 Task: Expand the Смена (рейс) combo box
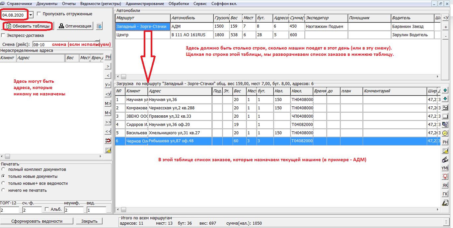(98, 43)
